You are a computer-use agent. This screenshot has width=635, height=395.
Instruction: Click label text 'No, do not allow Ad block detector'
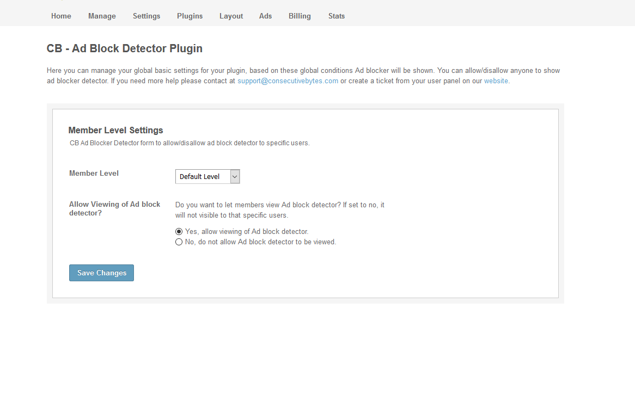point(260,242)
